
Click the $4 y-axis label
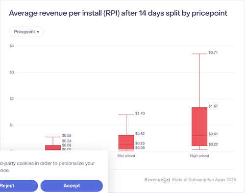12,46
